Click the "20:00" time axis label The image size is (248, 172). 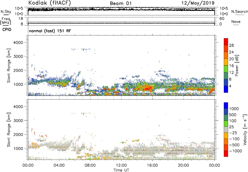pos(184,165)
